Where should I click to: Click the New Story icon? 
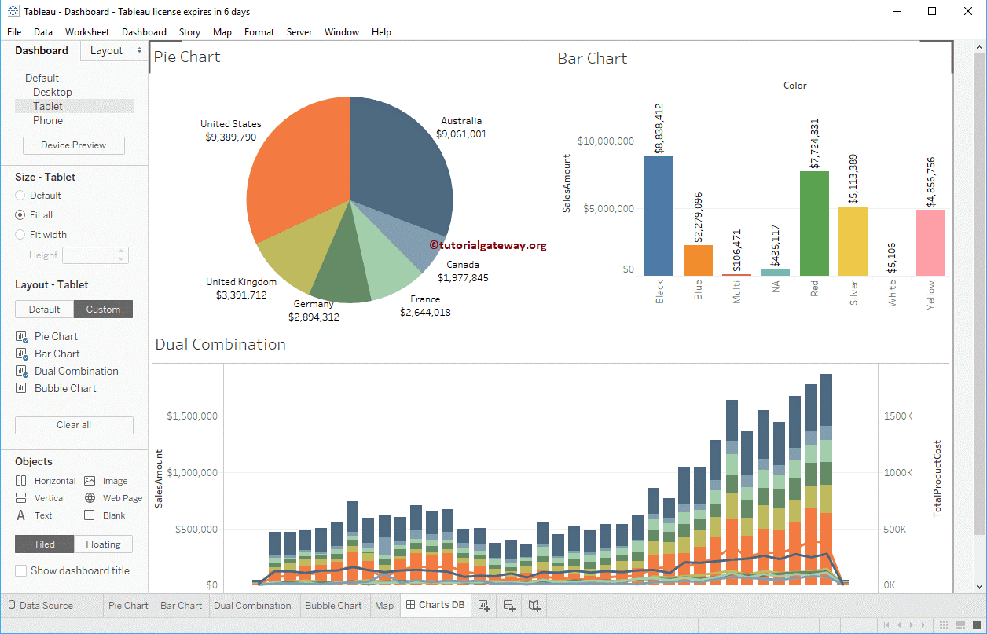tap(534, 605)
